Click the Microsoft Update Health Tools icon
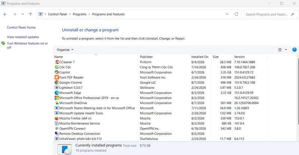 click(57, 113)
